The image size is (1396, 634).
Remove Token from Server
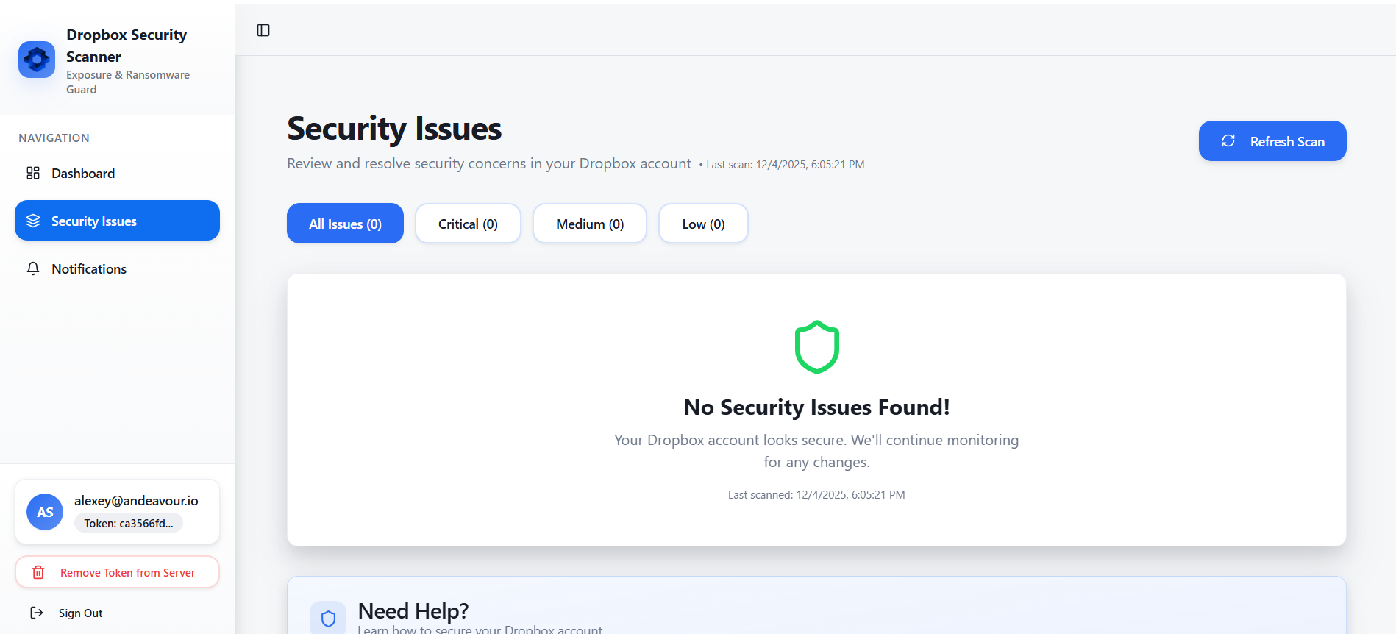(117, 572)
